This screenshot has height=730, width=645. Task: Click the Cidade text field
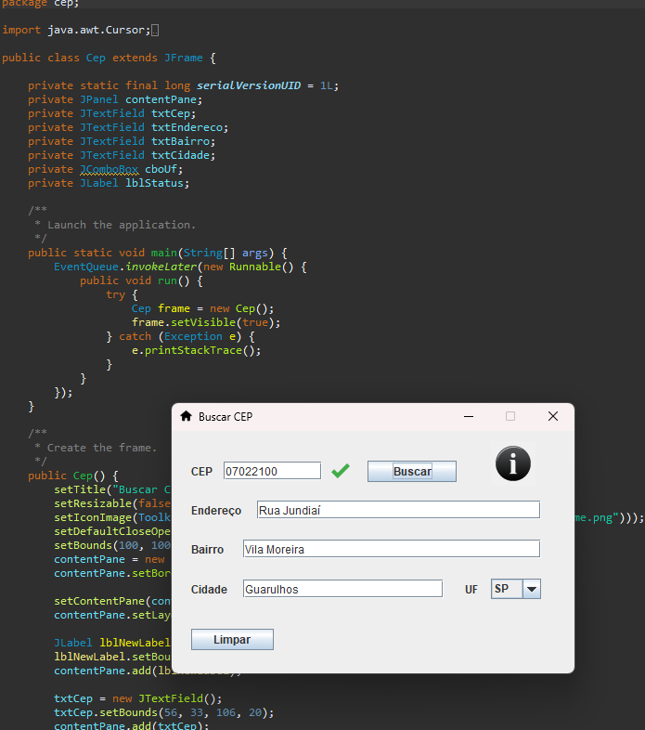[x=342, y=589]
